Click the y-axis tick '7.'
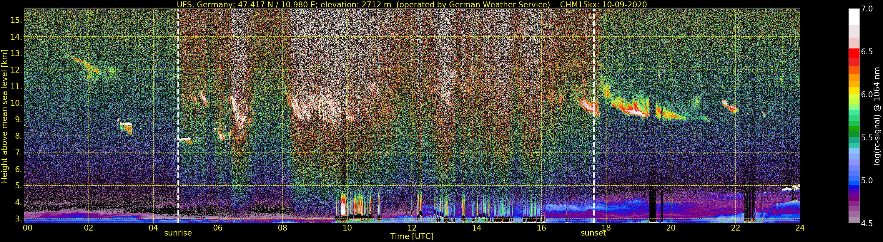Screen dimensions: 883x242 coord(19,153)
